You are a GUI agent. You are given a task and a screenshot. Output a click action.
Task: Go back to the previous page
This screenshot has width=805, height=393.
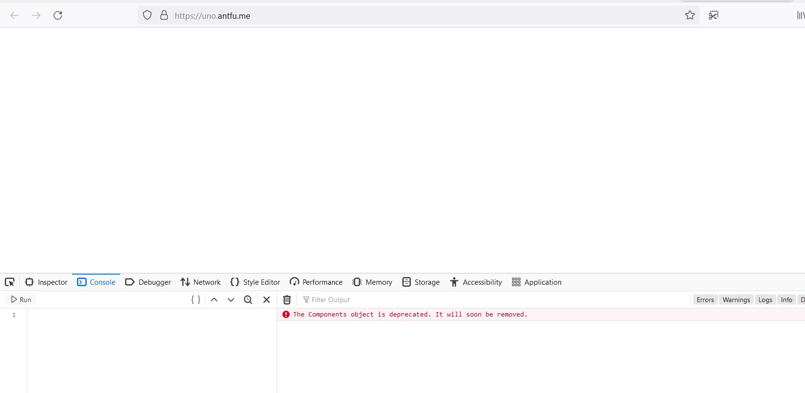14,15
